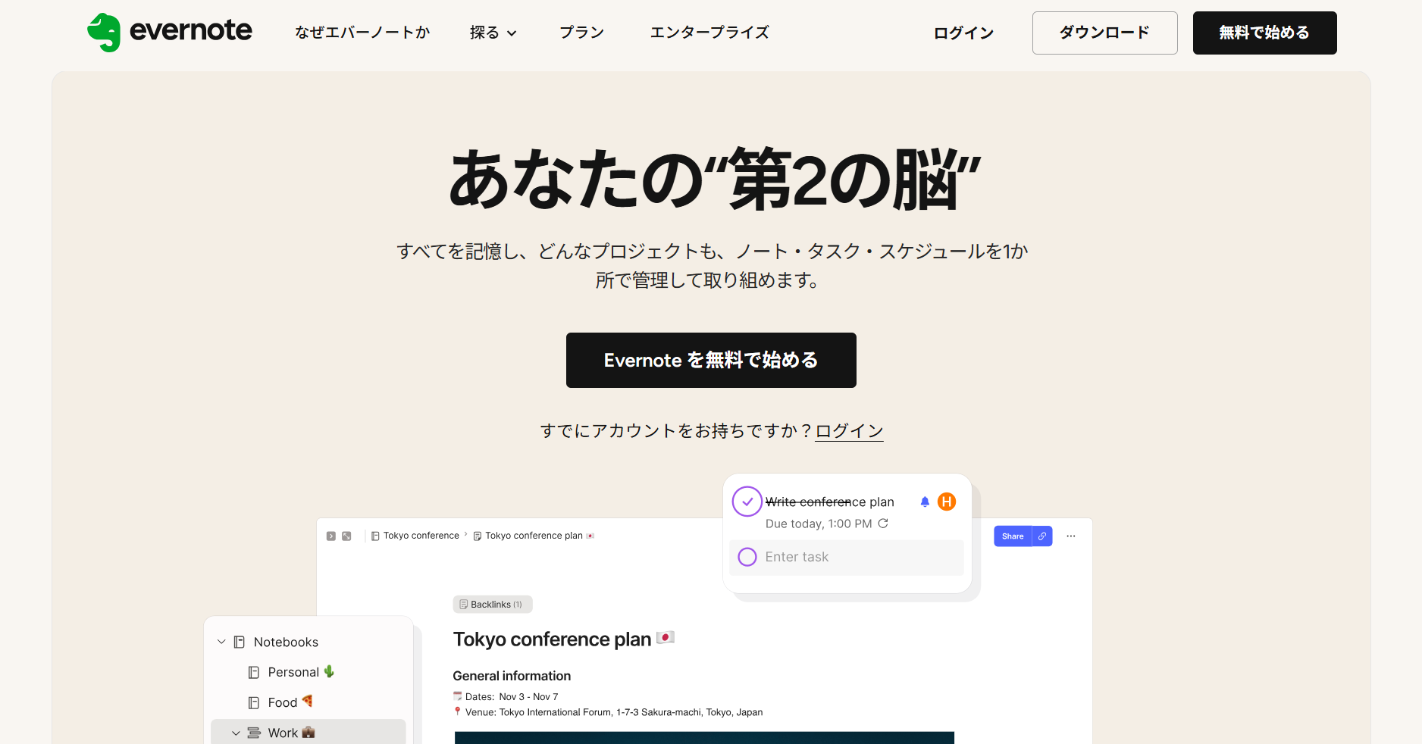This screenshot has width=1422, height=744.
Task: Collapse the Work notebook stack
Action: [236, 733]
